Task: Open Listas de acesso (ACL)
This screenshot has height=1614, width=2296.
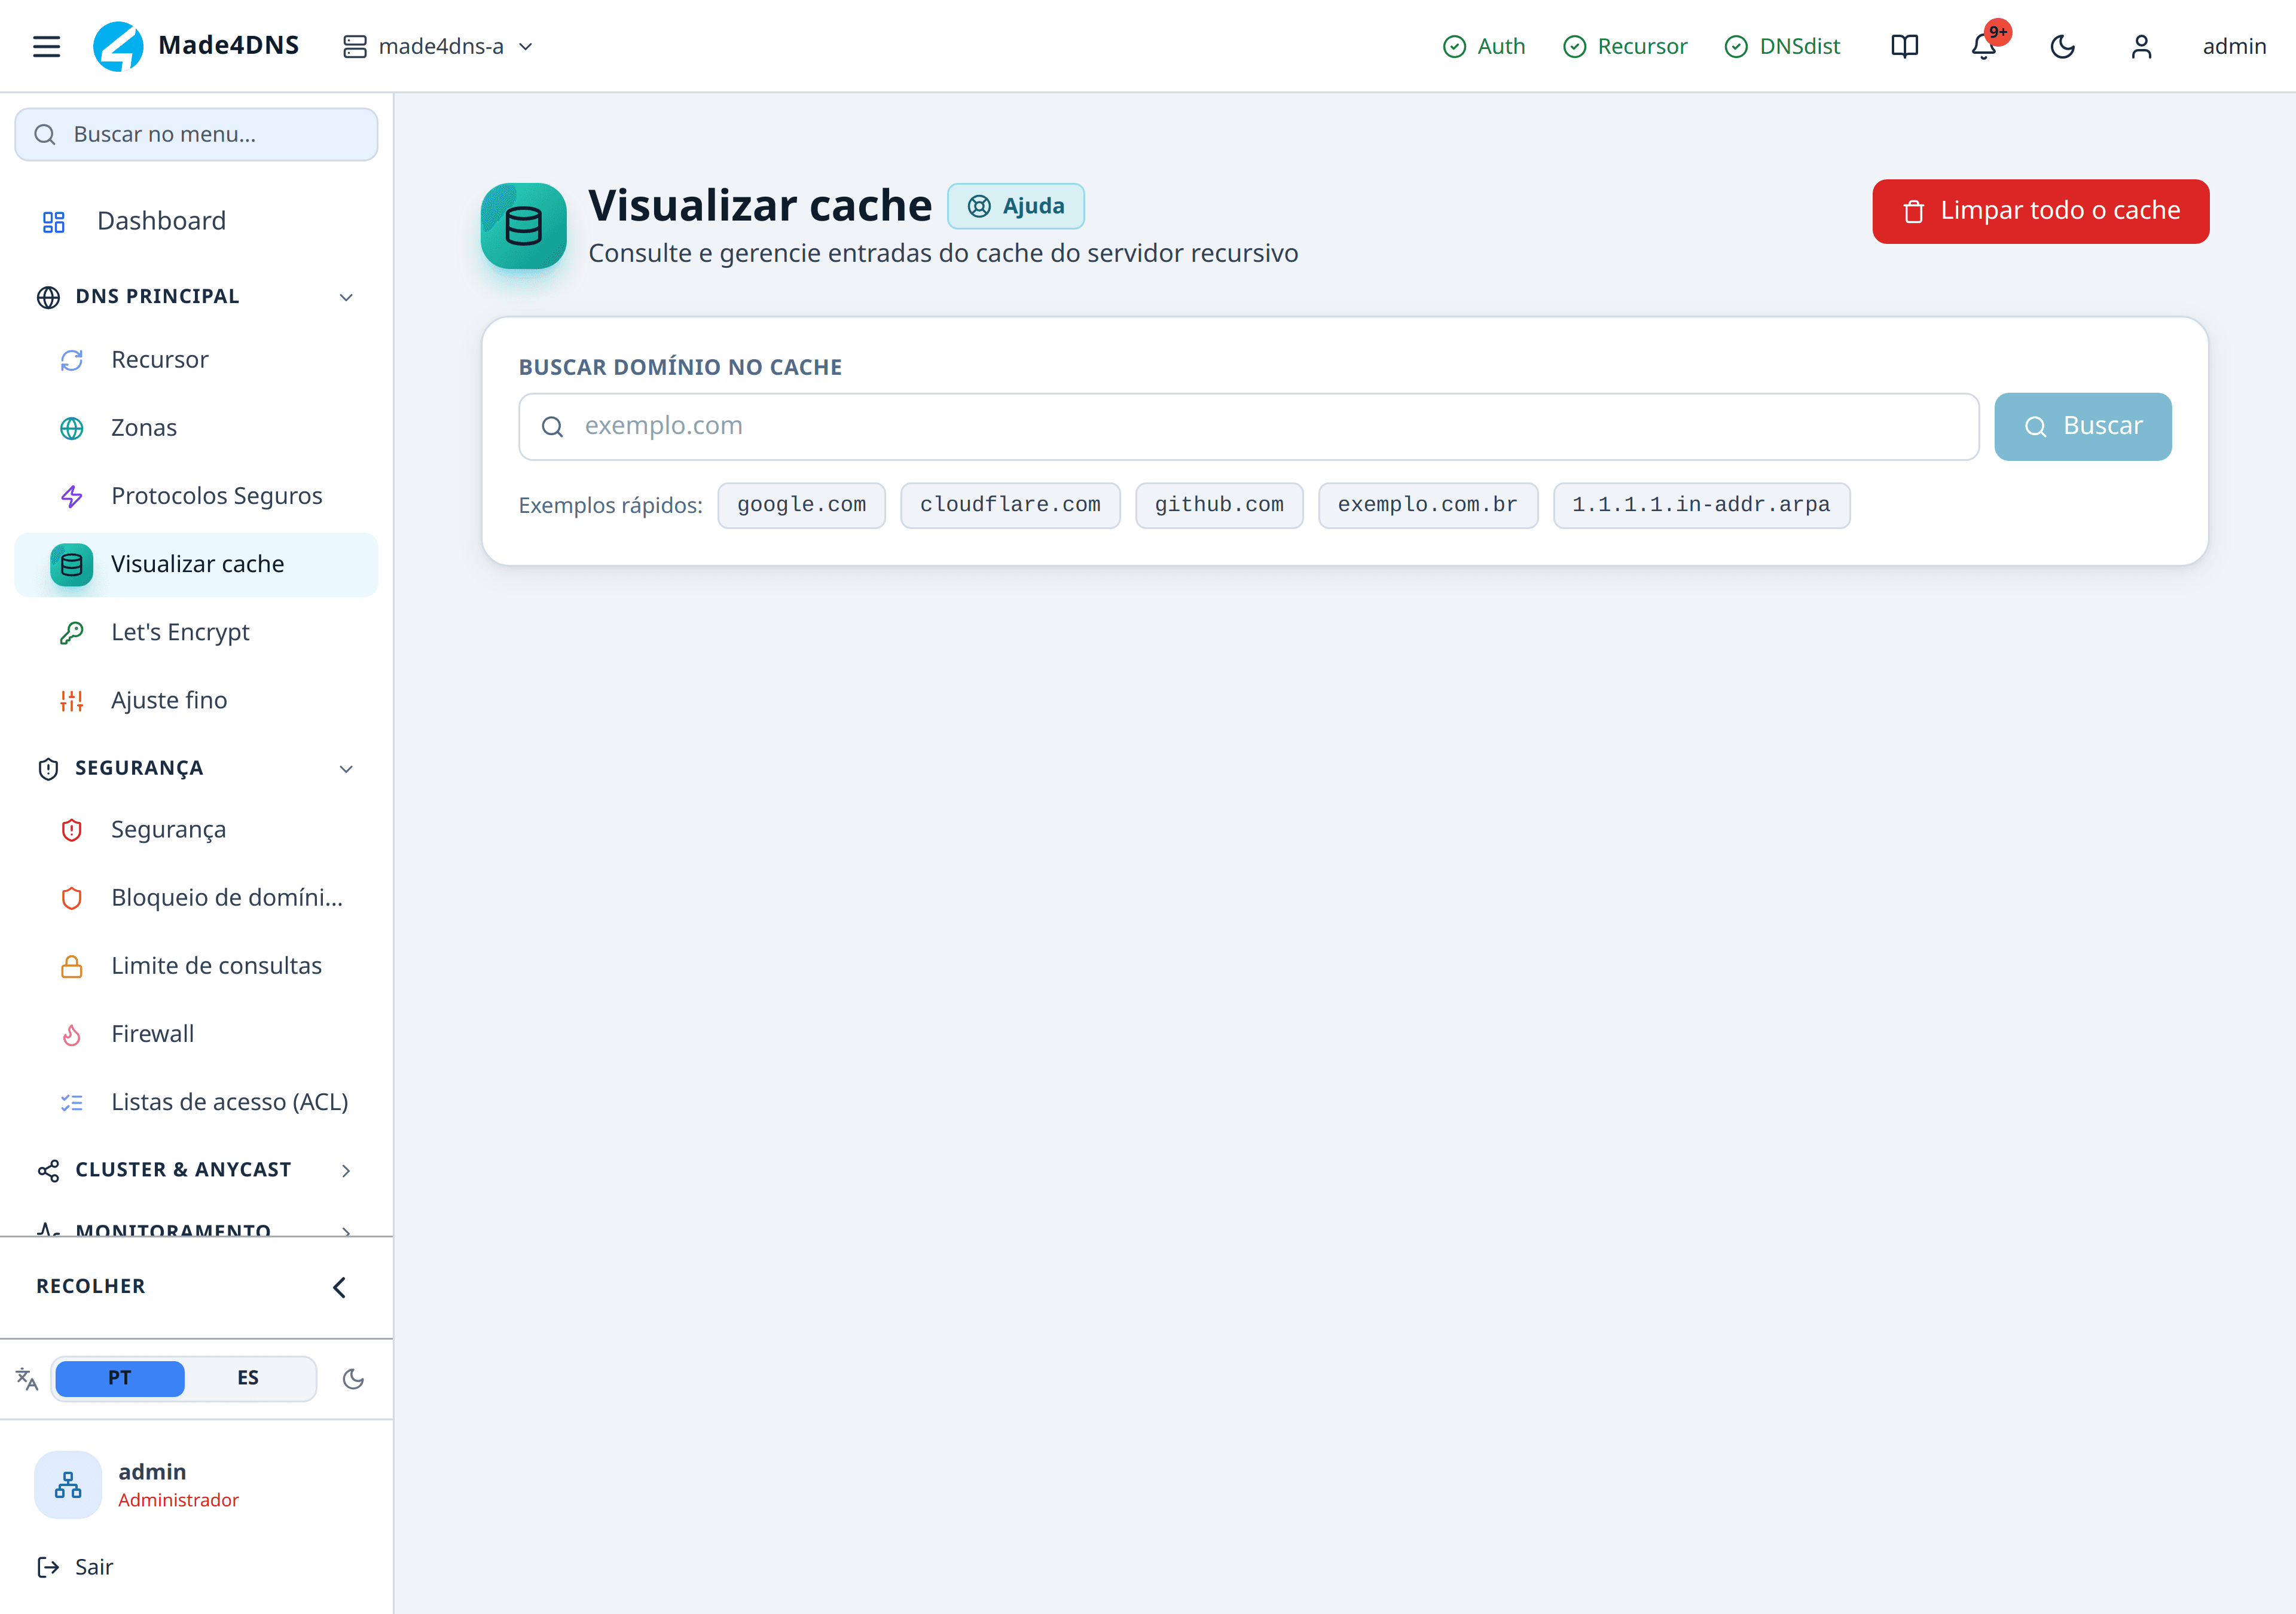Action: click(196, 1102)
